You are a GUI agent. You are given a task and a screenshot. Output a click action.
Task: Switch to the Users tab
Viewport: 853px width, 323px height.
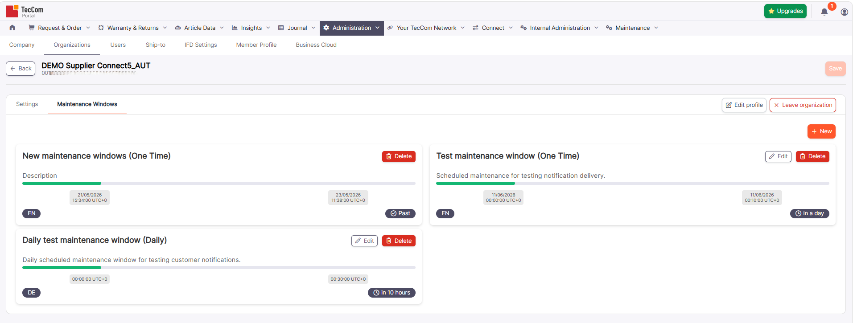pyautogui.click(x=118, y=45)
